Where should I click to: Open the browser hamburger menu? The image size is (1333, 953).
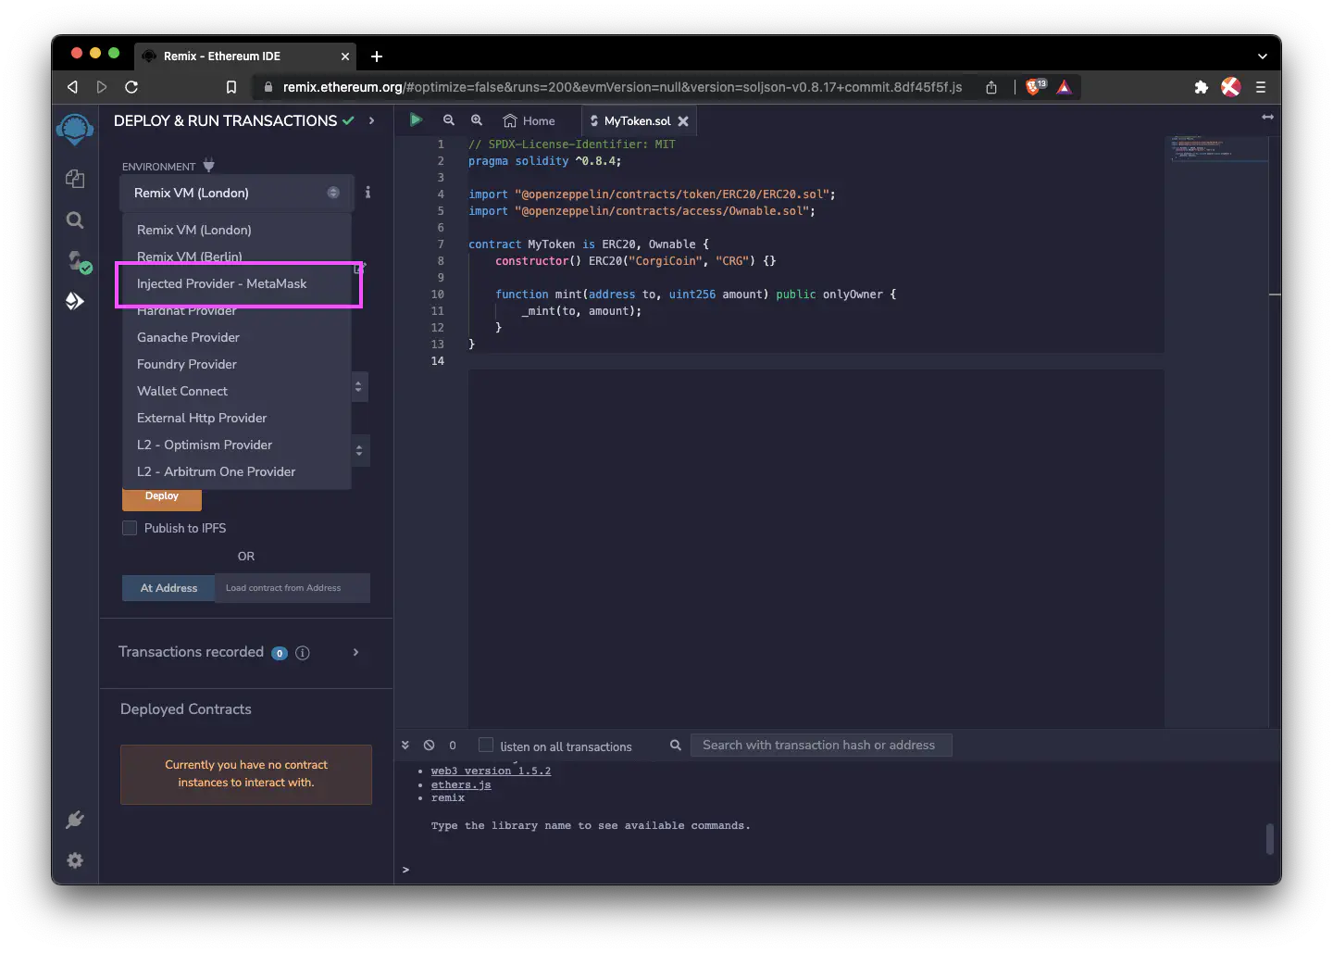[x=1260, y=87]
